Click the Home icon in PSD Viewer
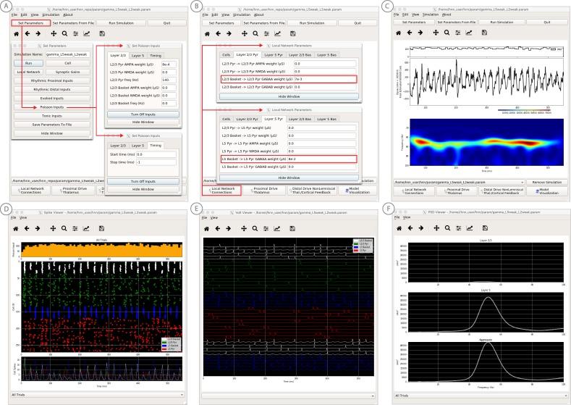The image size is (571, 405). (399, 227)
